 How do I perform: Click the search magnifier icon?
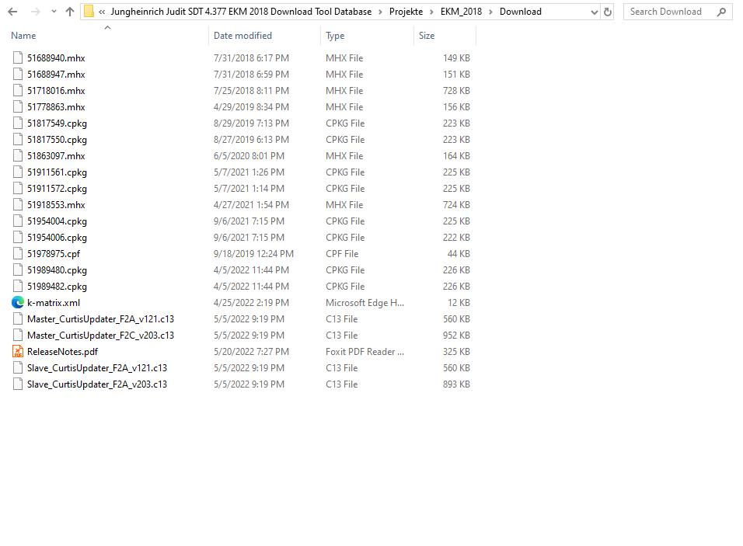[721, 11]
